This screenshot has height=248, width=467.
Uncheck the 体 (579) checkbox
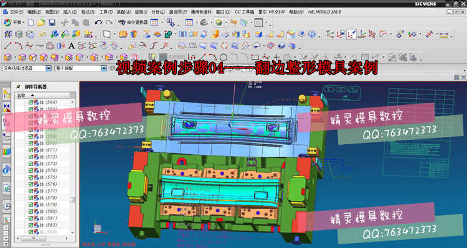[31, 204]
